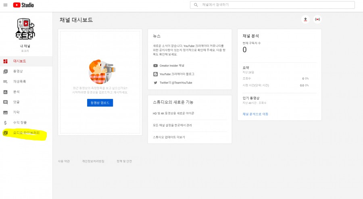Click the YouTube Studio logo

[x=23, y=5]
